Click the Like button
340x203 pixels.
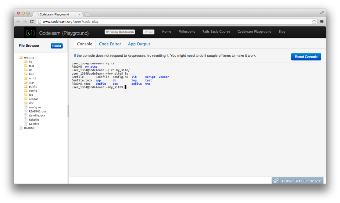(149, 32)
